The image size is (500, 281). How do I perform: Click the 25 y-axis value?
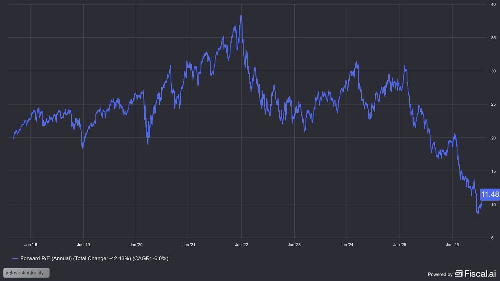click(x=493, y=104)
